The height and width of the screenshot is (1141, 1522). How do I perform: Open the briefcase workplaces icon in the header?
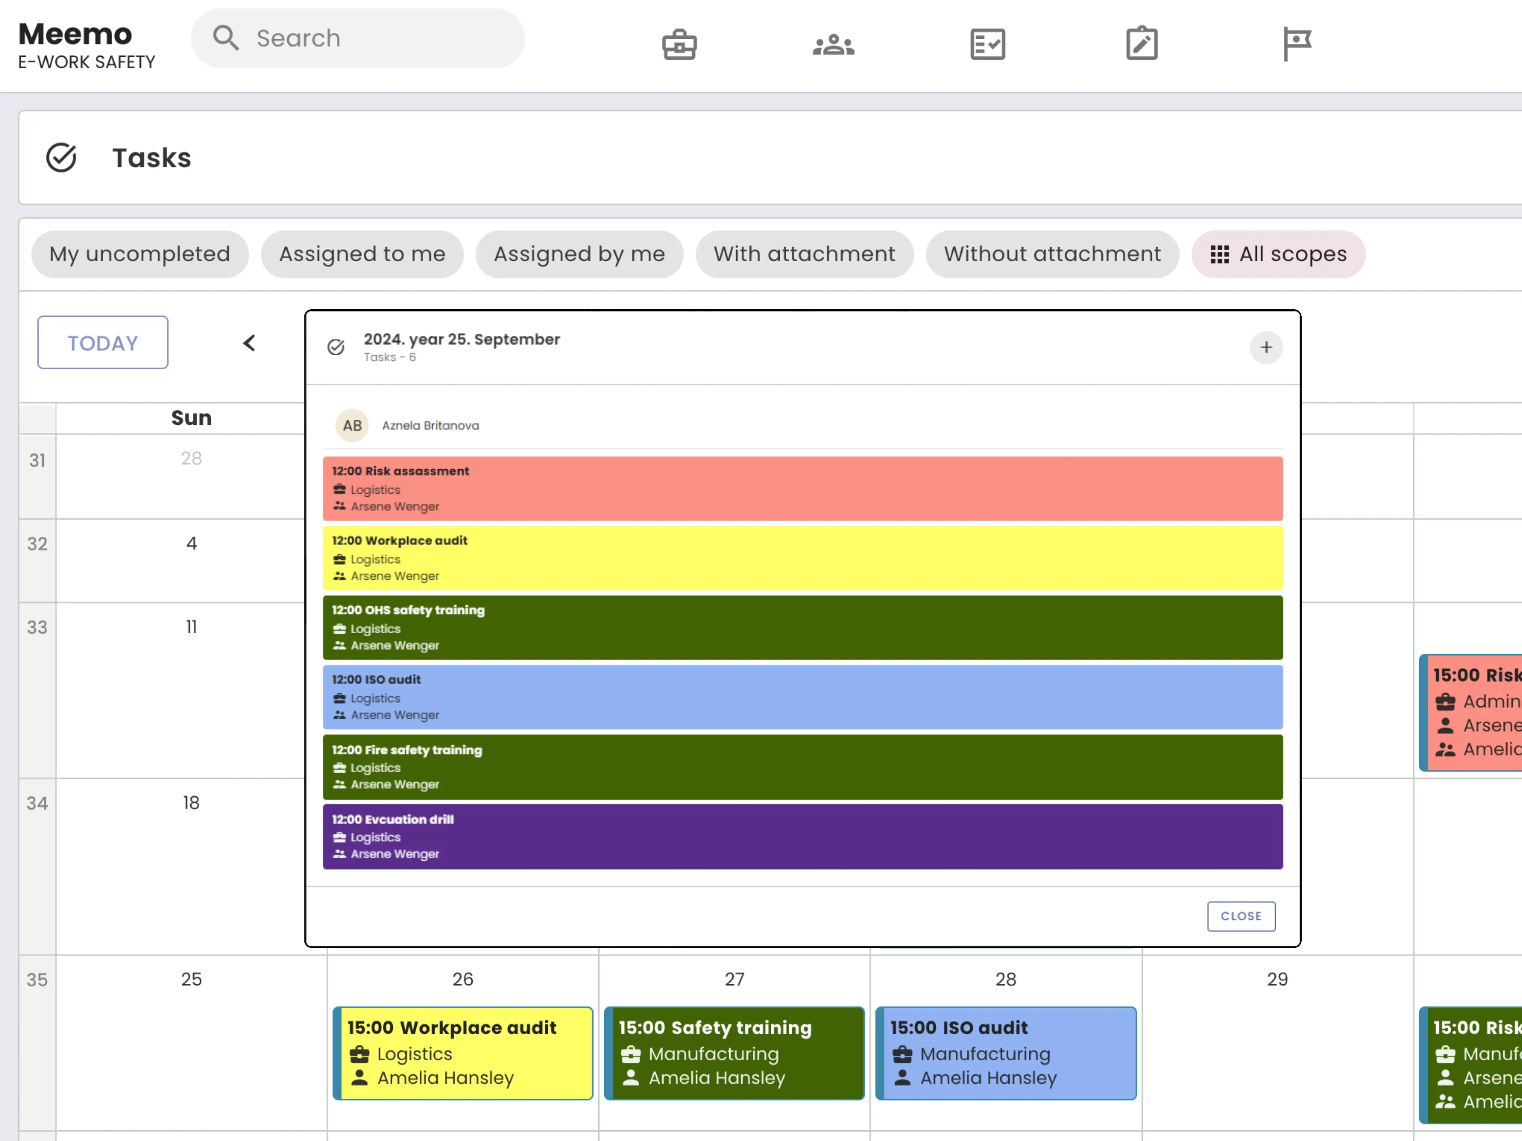click(679, 45)
